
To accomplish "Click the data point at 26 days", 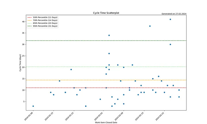I will [x=109, y=53].
